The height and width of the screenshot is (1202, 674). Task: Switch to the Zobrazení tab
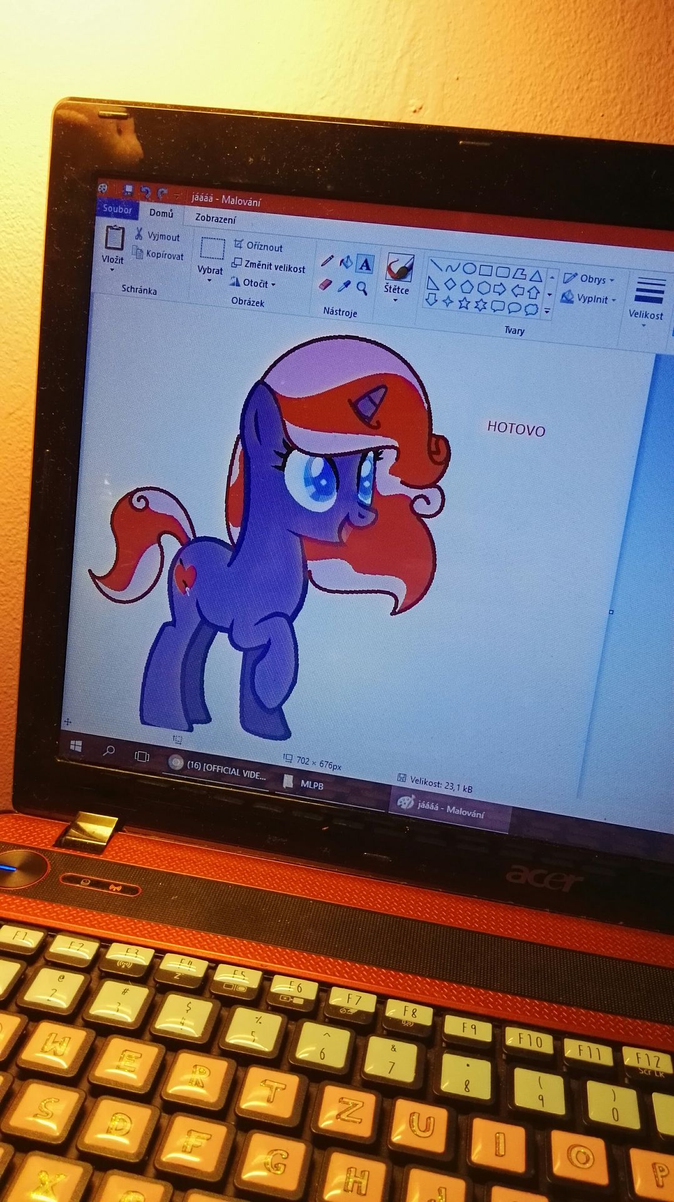point(216,218)
